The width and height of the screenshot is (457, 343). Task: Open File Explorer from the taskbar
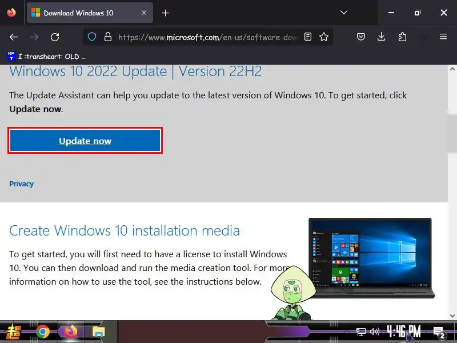pos(99,332)
